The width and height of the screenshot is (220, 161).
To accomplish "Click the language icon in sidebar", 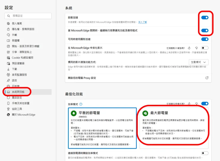I will point(8,80).
